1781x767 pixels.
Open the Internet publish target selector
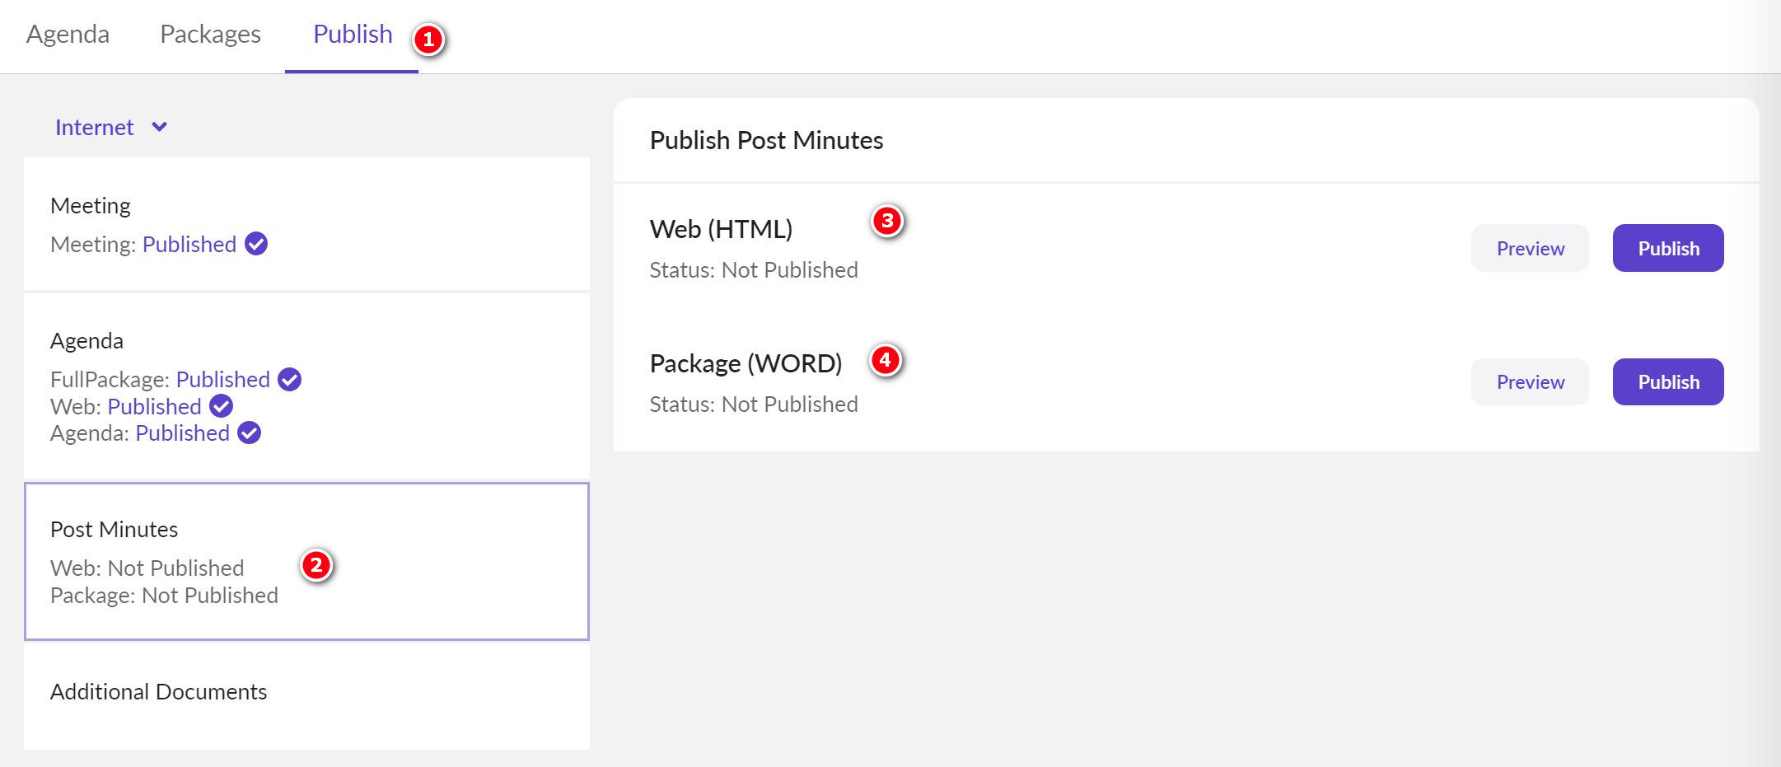[95, 128]
